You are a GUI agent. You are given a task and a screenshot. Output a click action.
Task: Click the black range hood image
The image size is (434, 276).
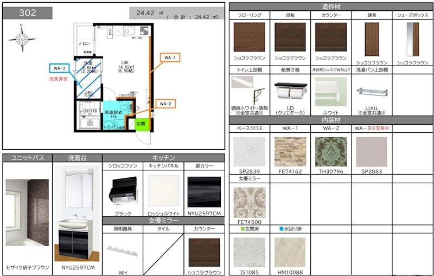122,191
